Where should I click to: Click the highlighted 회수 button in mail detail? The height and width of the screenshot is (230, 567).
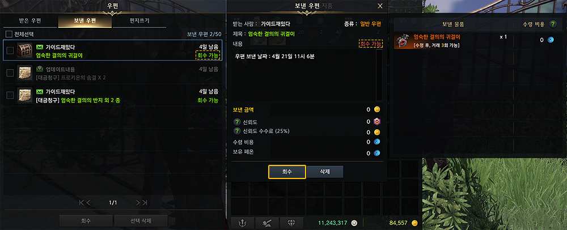tap(287, 172)
